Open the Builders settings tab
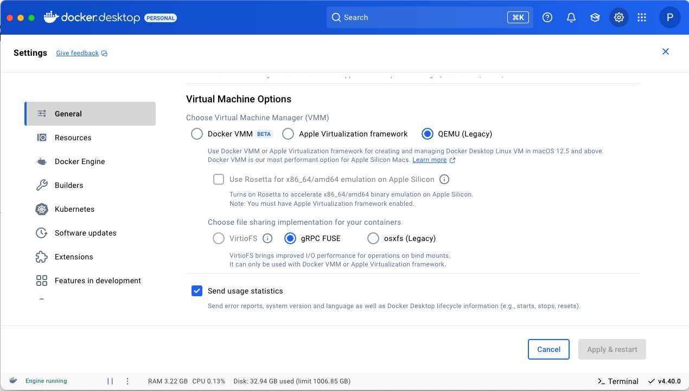Screen dimensions: 689x391 pyautogui.click(x=90, y=185)
